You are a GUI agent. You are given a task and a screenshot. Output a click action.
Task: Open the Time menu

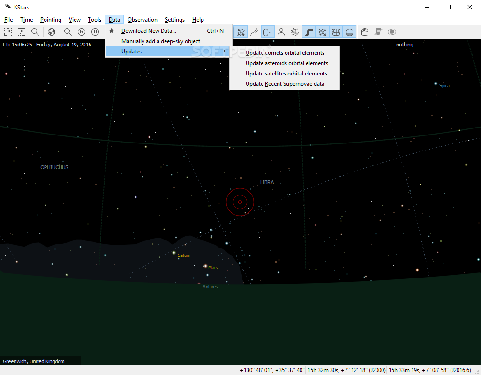[x=26, y=20]
